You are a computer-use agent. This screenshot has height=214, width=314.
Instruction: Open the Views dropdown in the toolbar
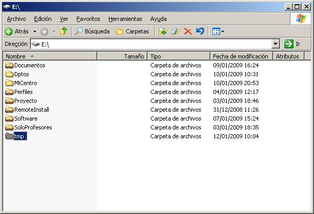[218, 31]
